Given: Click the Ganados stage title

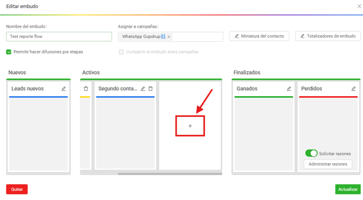Looking at the screenshot, I should (x=247, y=89).
